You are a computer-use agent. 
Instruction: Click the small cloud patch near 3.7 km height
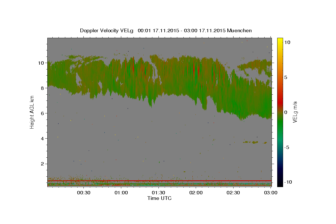[254, 142]
